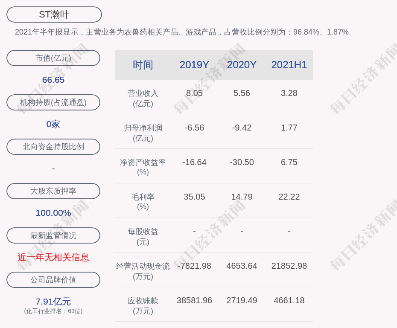Click the 7.91亿元 brand value figure
Screen dimensions: 397x328
coord(53,302)
